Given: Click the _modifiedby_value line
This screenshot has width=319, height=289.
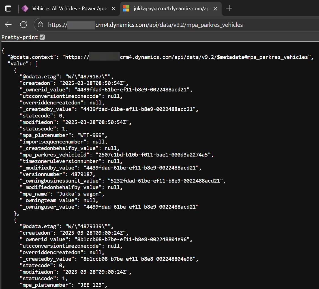Looking at the screenshot, I should click(x=110, y=168).
